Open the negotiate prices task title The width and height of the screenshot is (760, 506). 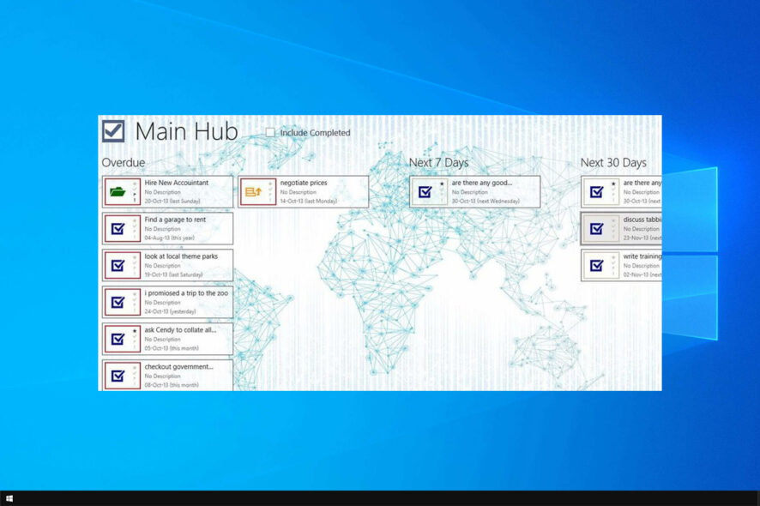pyautogui.click(x=304, y=183)
